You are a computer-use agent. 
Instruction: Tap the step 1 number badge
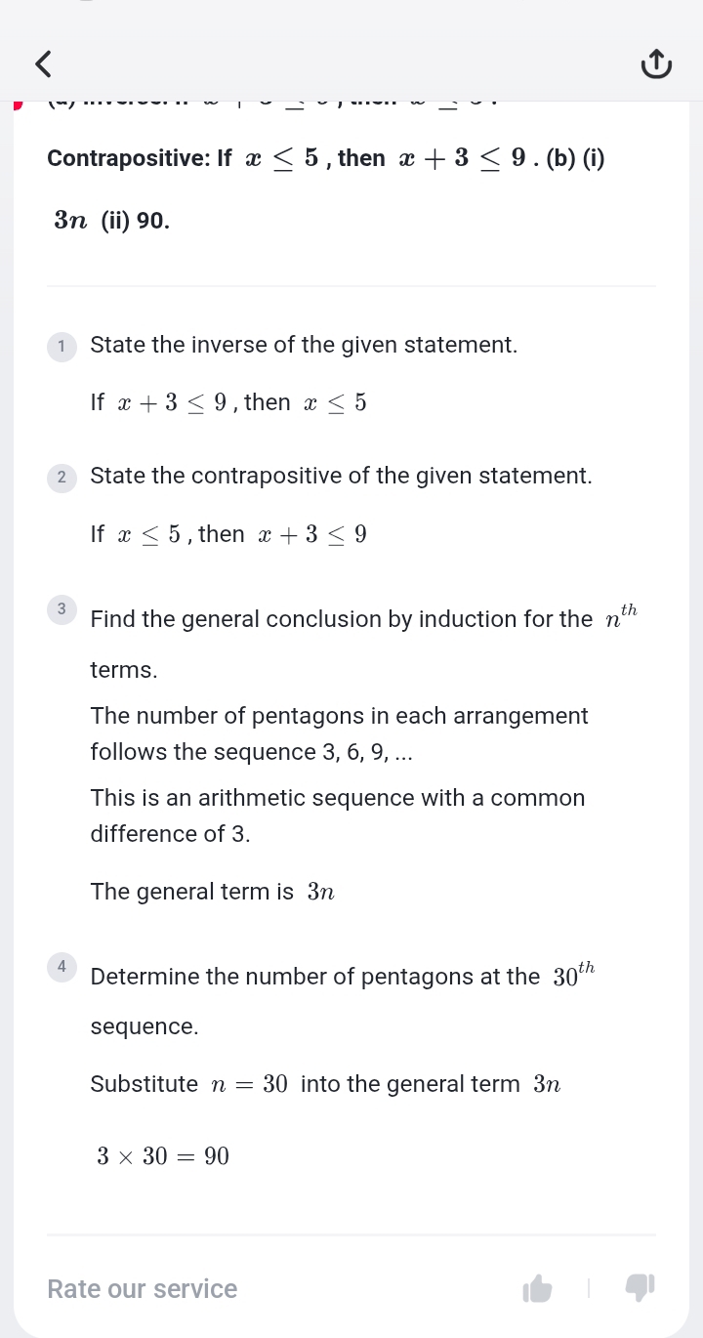(x=62, y=346)
